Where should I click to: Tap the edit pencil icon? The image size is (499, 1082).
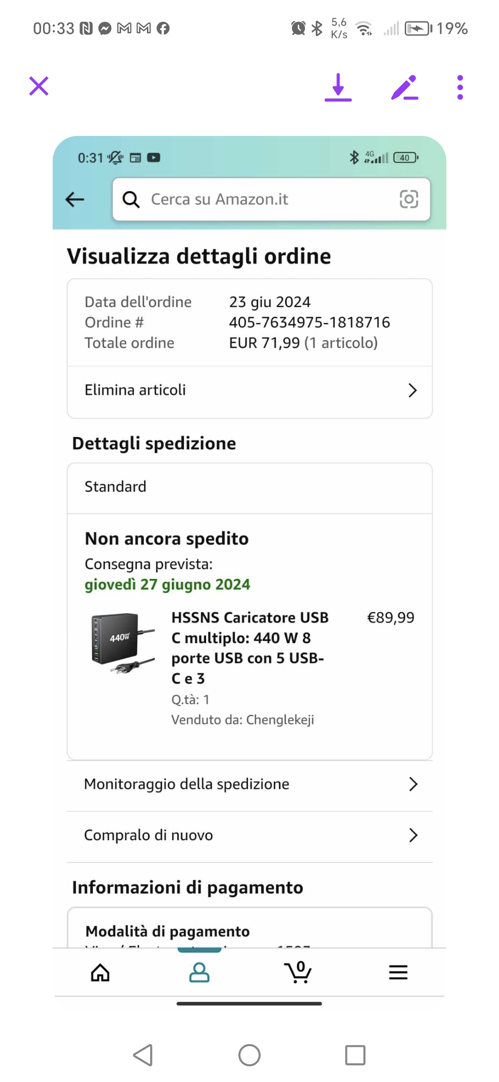click(405, 87)
